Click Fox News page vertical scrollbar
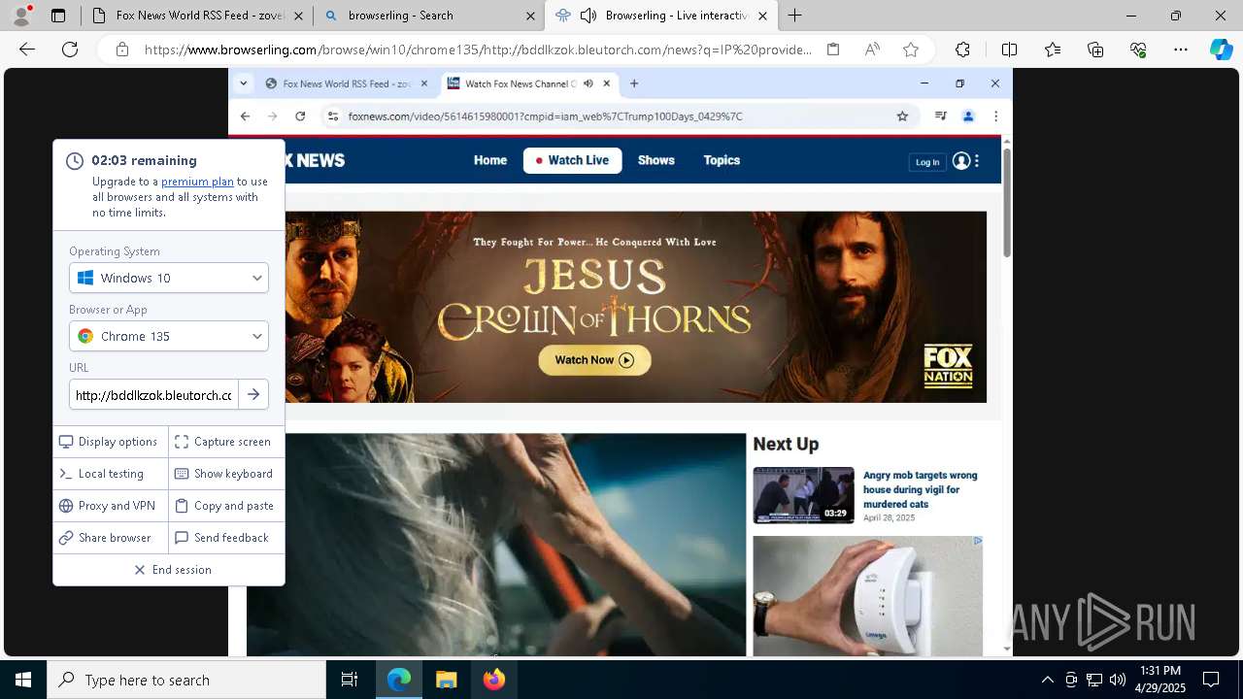The height and width of the screenshot is (699, 1243). coord(1007,204)
